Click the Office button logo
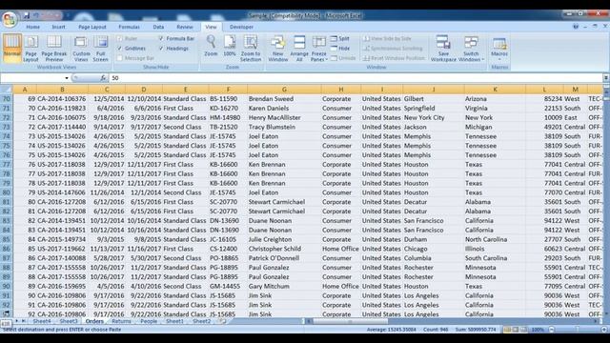 pos(9,19)
